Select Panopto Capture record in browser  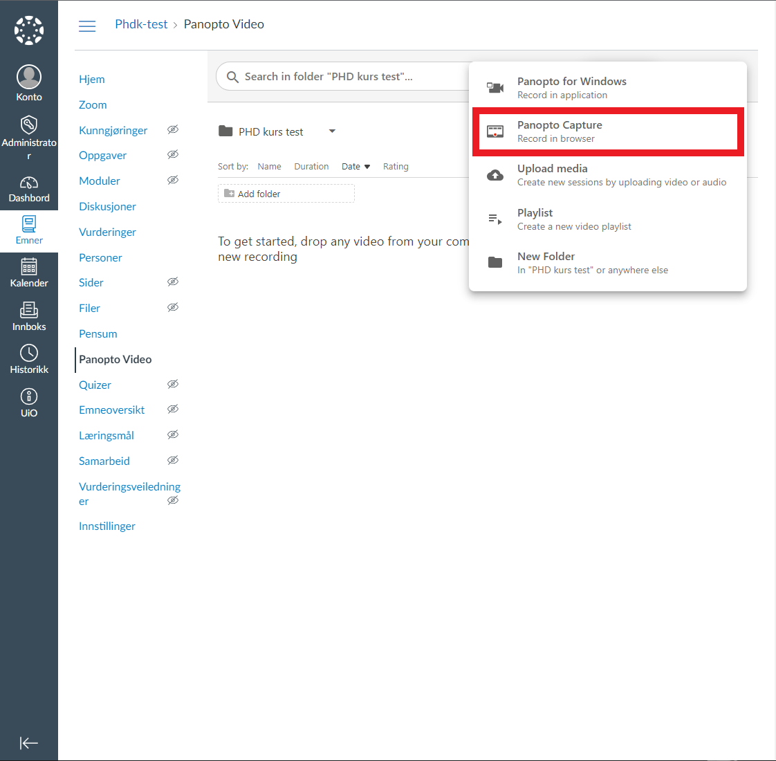point(608,131)
